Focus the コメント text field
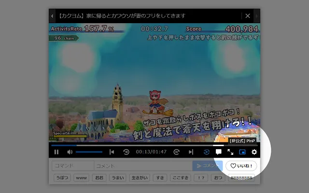The image size is (309, 193). coord(142,165)
